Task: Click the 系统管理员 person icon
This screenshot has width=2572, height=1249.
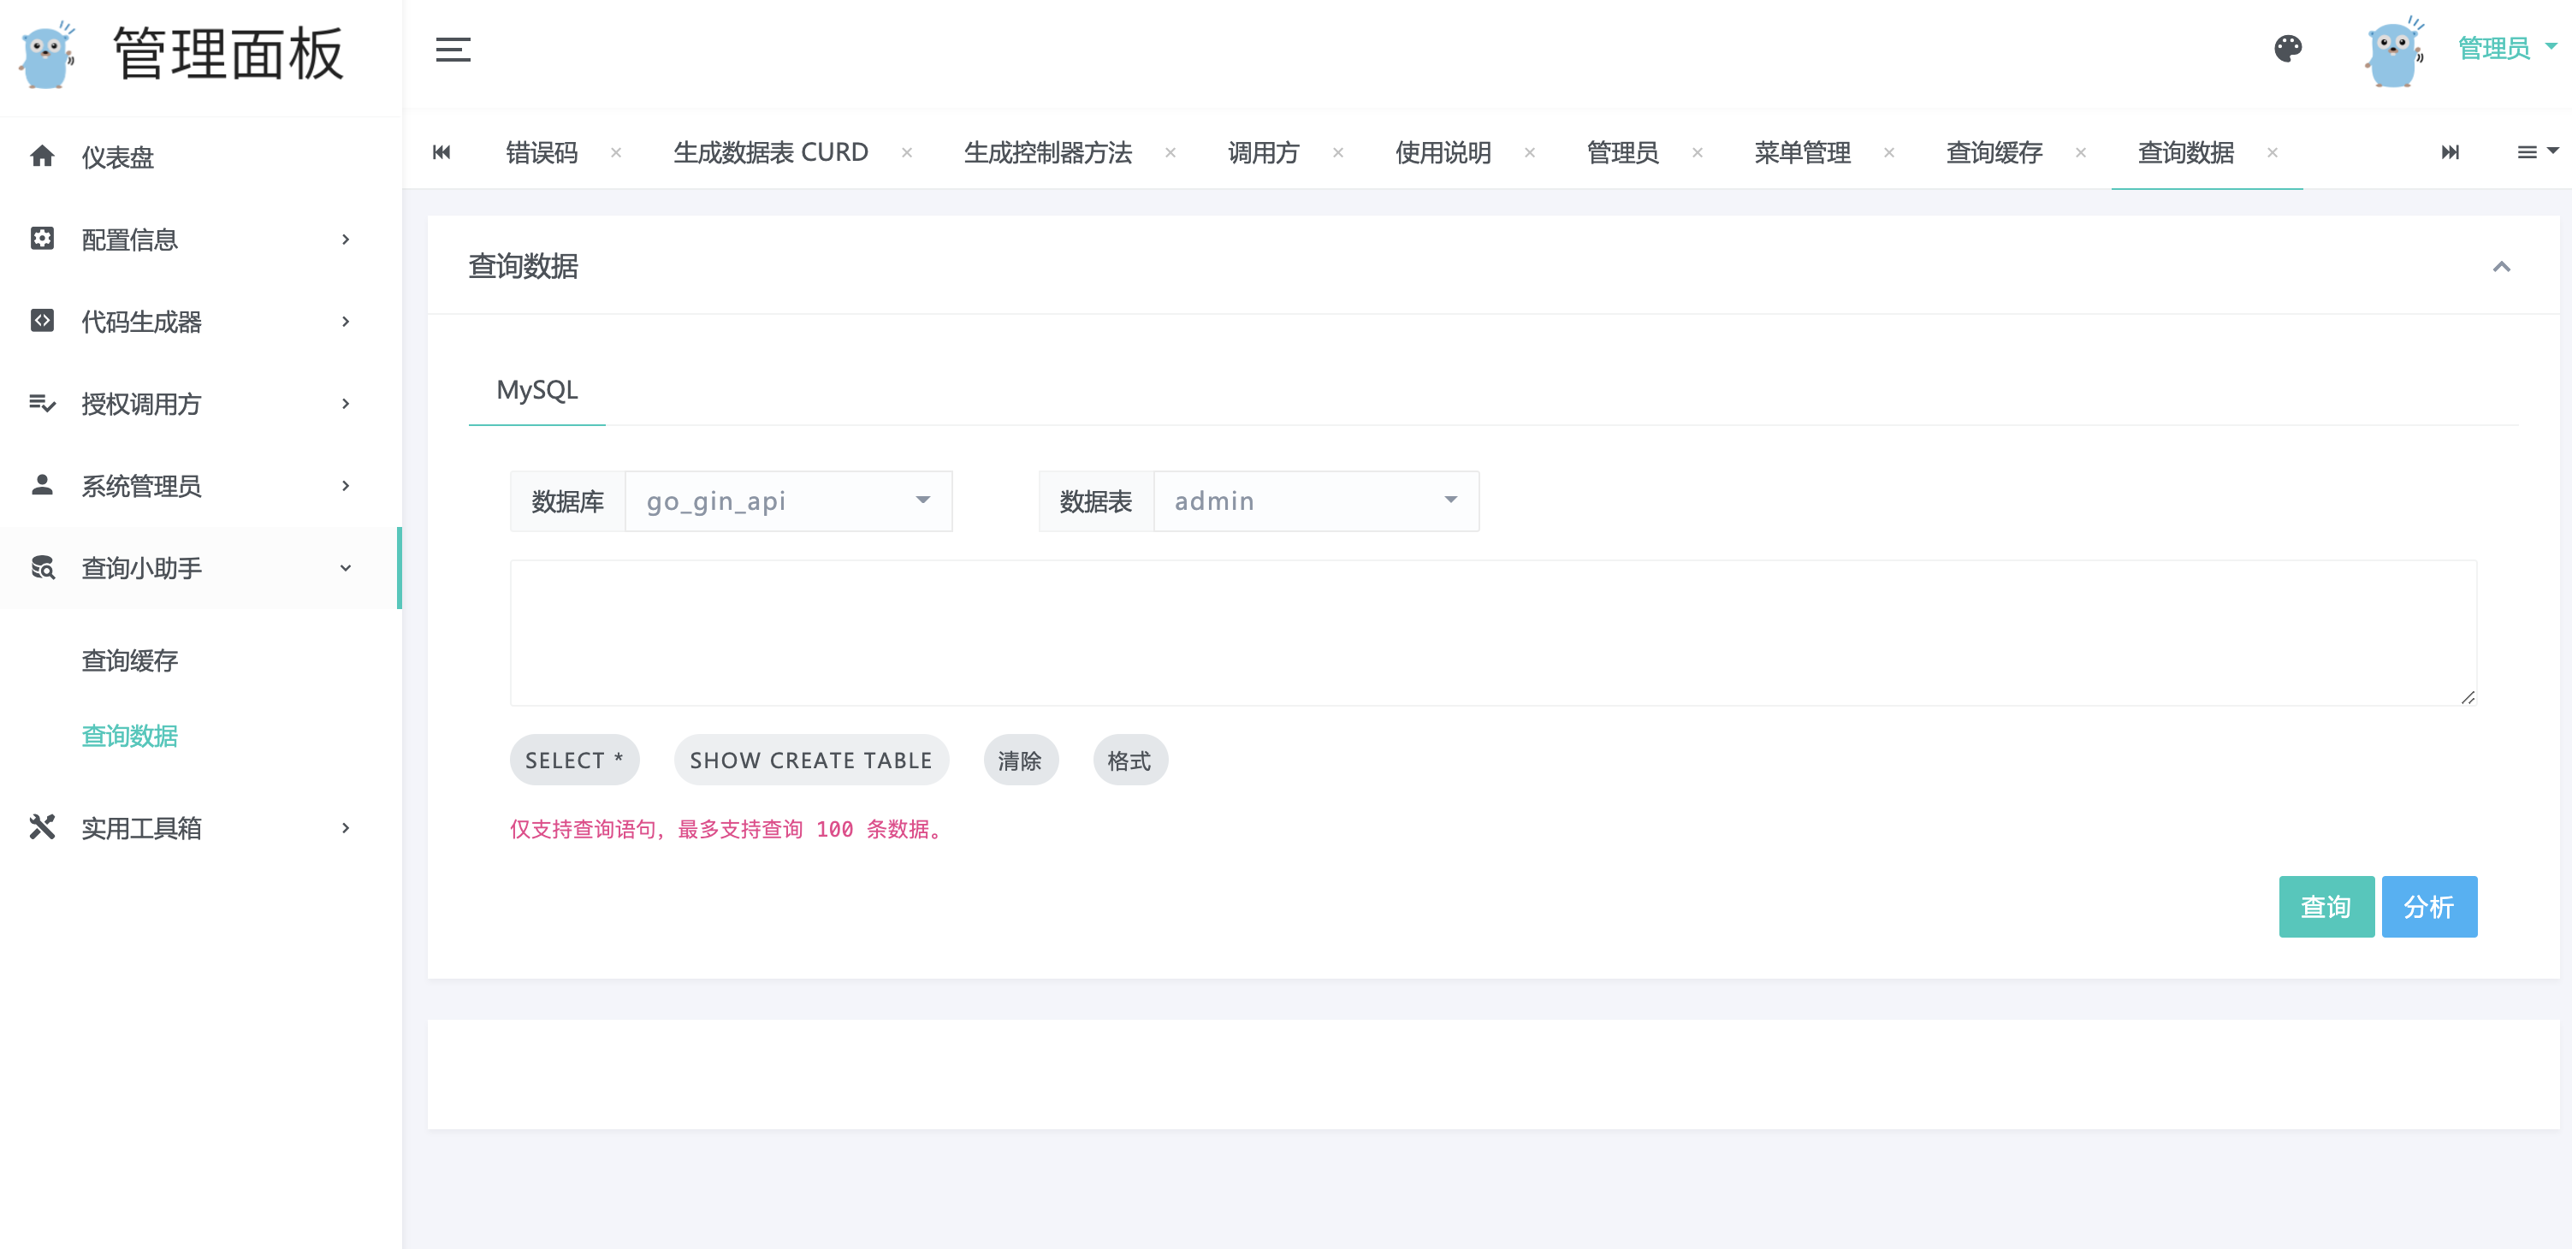Action: (42, 484)
